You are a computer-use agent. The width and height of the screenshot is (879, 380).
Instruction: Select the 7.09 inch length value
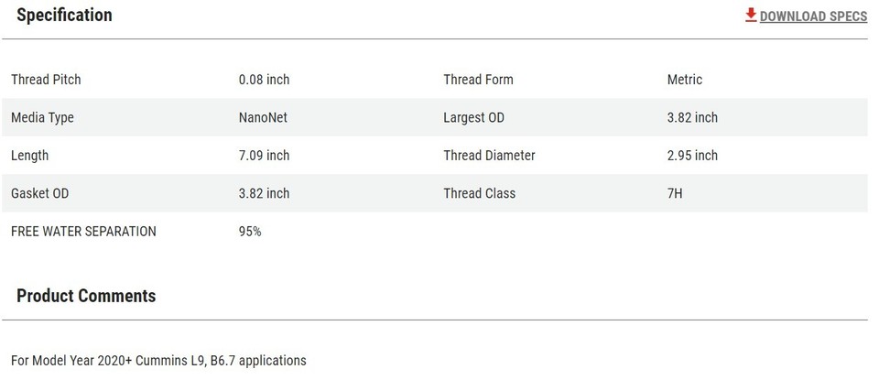pyautogui.click(x=264, y=156)
